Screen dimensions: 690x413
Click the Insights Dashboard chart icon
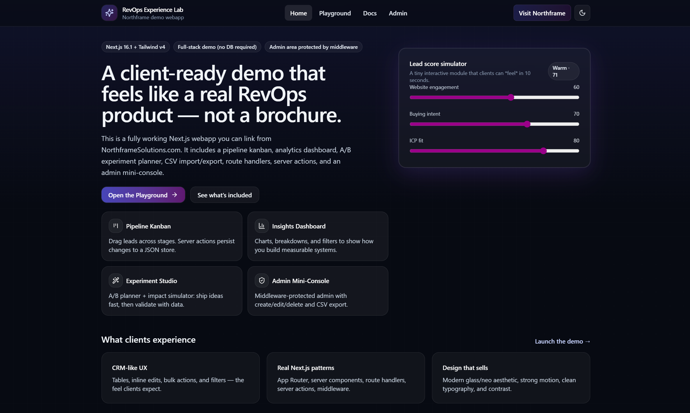point(262,226)
